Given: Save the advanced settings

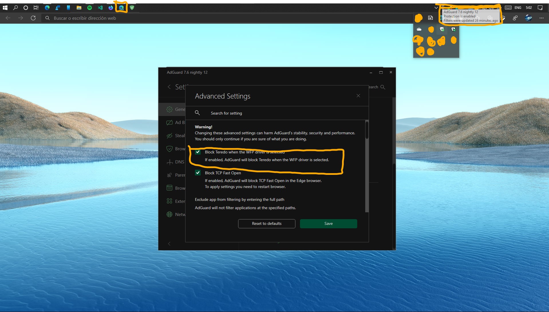Looking at the screenshot, I should coord(328,224).
